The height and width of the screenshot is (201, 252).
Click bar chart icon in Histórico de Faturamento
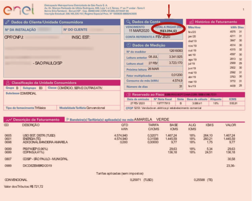pyautogui.click(x=191, y=22)
